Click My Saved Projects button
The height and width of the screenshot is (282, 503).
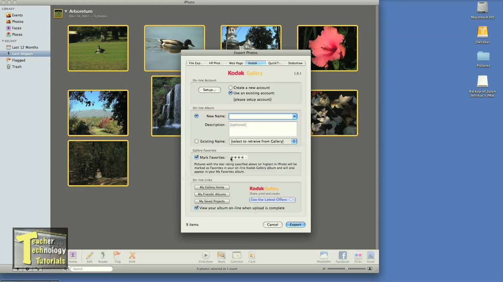click(212, 201)
